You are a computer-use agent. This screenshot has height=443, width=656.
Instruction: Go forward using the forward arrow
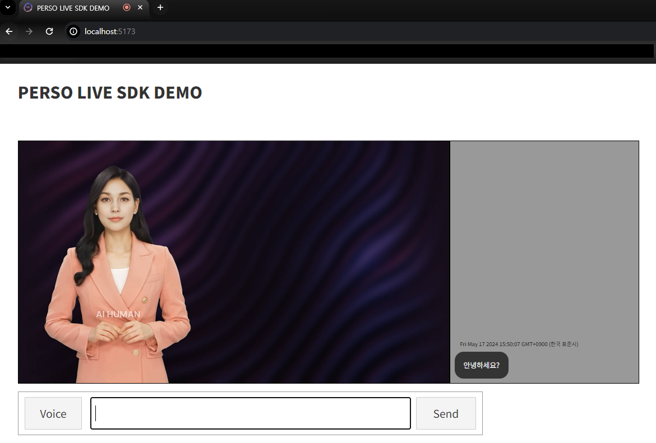click(x=29, y=31)
